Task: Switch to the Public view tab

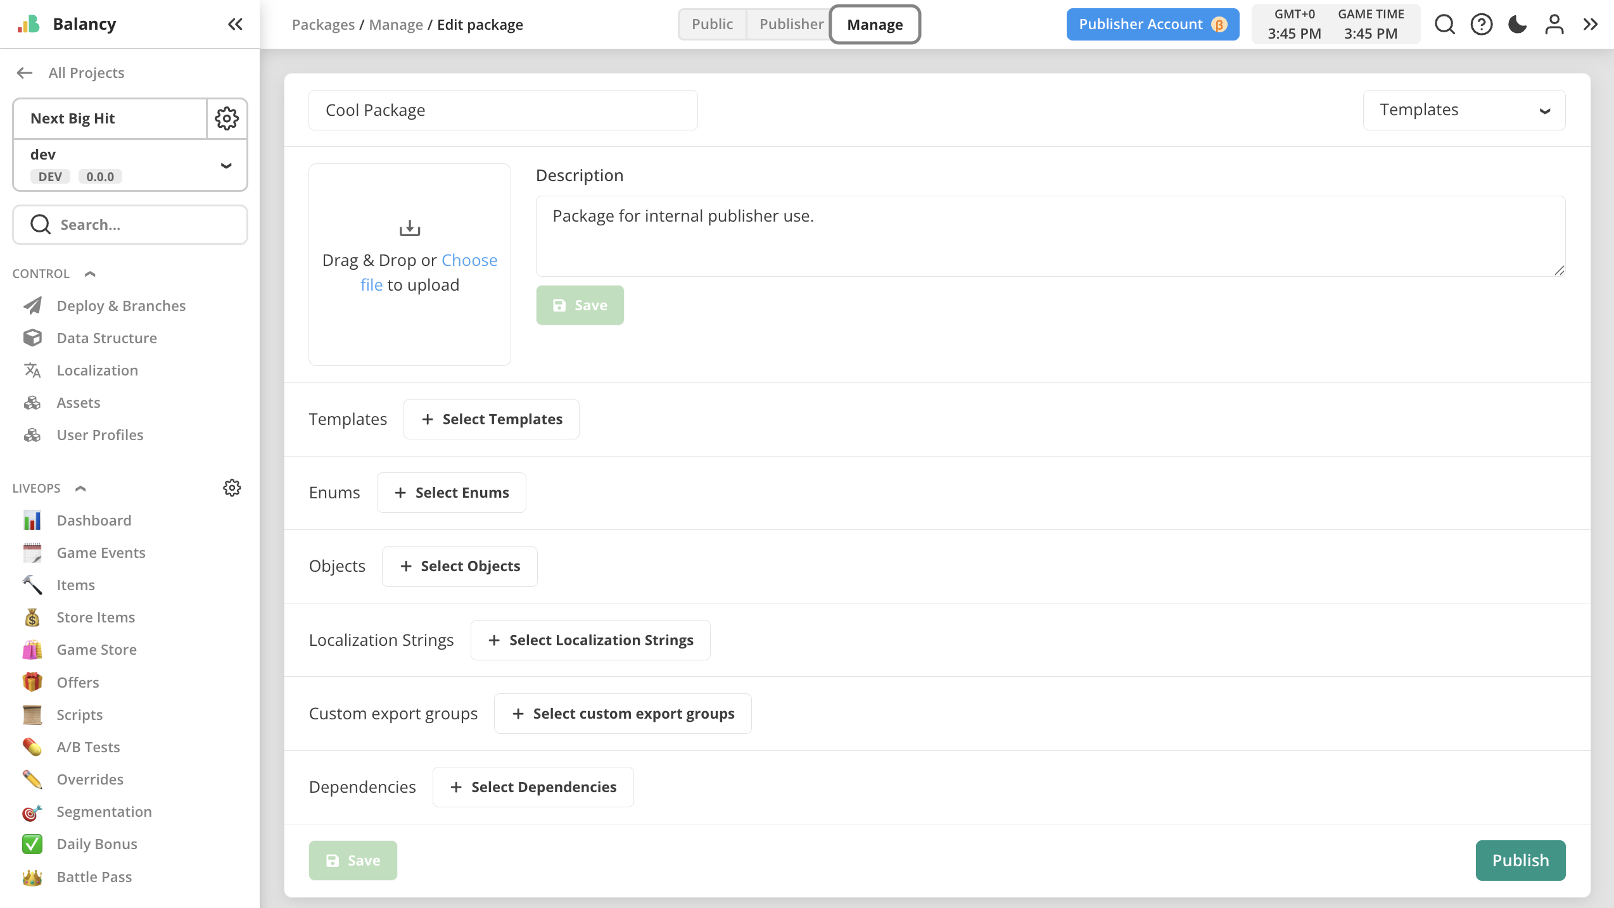Action: [712, 24]
